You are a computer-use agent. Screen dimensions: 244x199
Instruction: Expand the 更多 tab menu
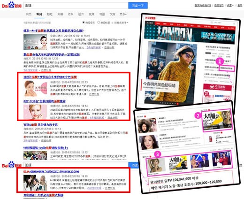(x=123, y=14)
